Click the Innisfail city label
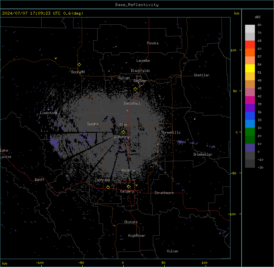274x267 pixels. [132, 103]
